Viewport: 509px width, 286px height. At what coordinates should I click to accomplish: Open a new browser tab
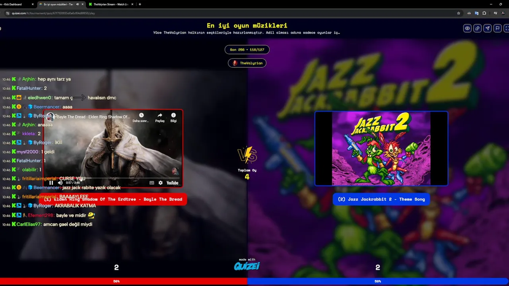tap(140, 4)
